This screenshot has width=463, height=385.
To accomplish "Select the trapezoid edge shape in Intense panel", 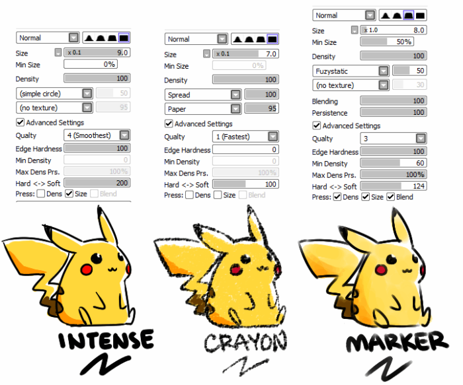I will point(112,38).
